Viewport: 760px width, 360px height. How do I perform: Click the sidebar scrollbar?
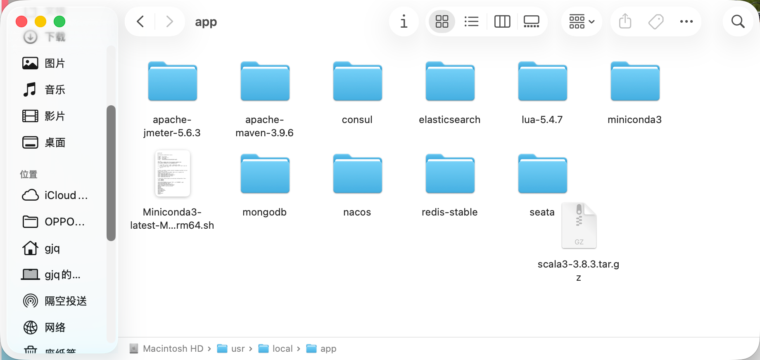(x=111, y=173)
